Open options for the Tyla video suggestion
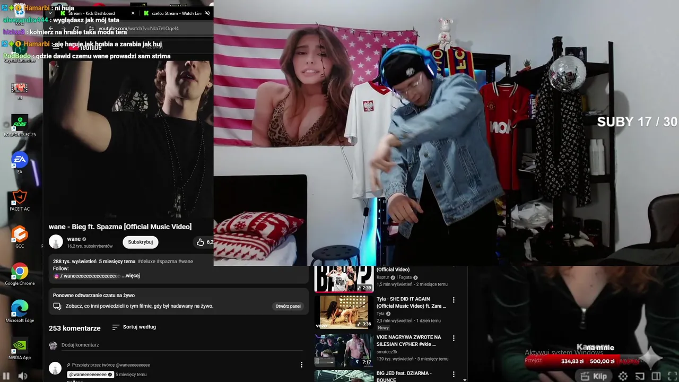The height and width of the screenshot is (382, 679). pos(454,300)
